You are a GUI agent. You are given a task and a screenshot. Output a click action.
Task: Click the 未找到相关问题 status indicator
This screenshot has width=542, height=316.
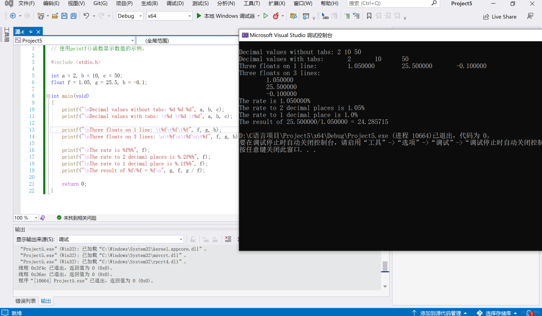pyautogui.click(x=76, y=218)
